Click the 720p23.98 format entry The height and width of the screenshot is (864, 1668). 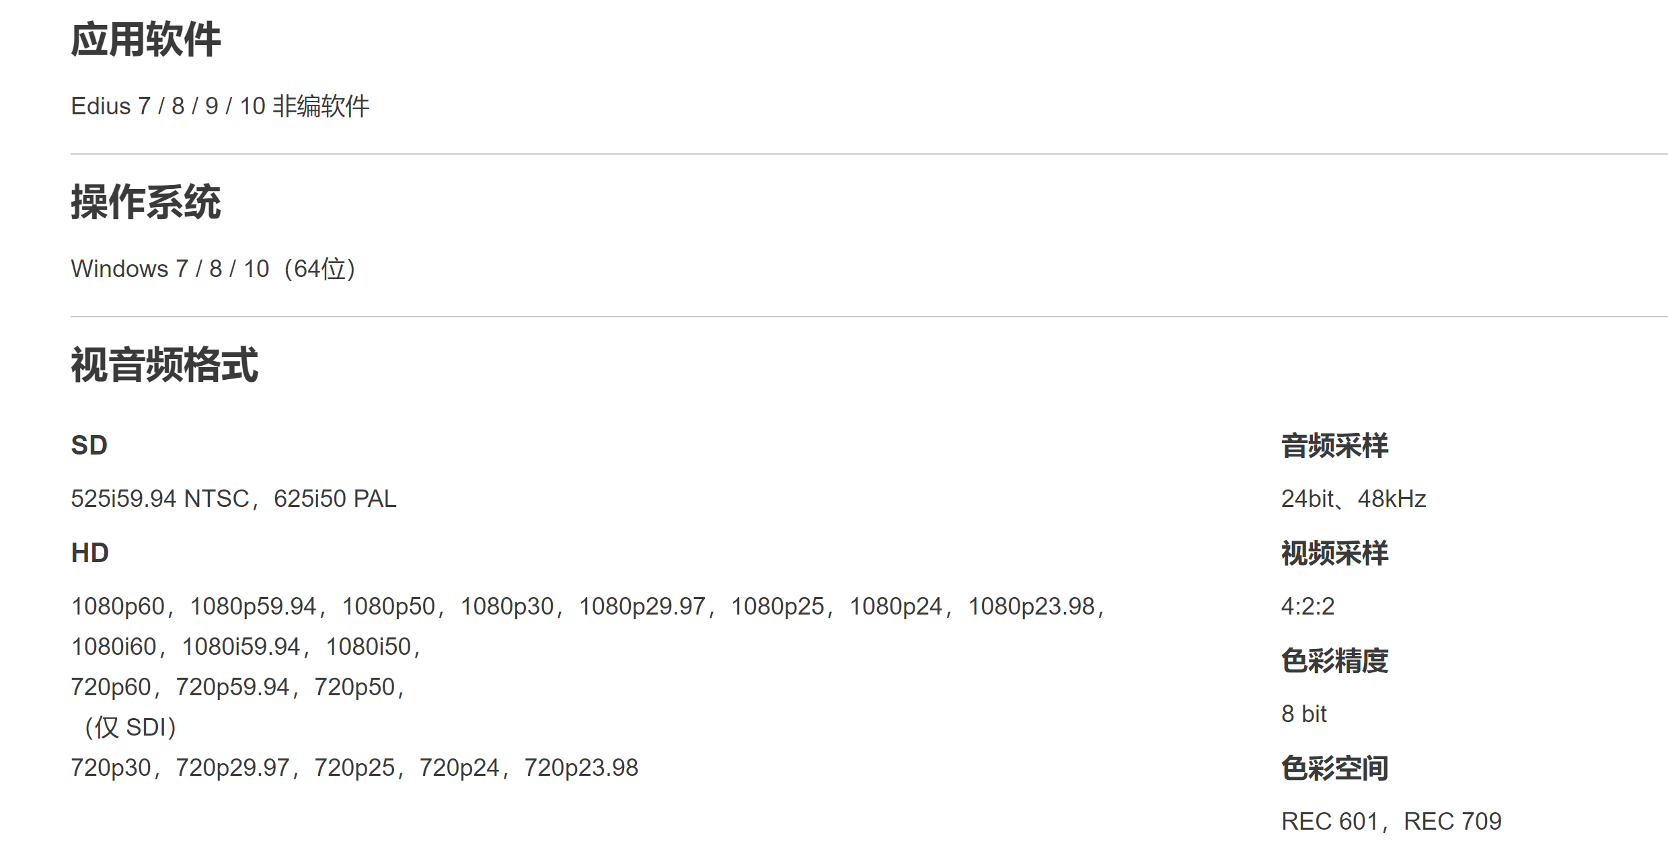click(581, 768)
